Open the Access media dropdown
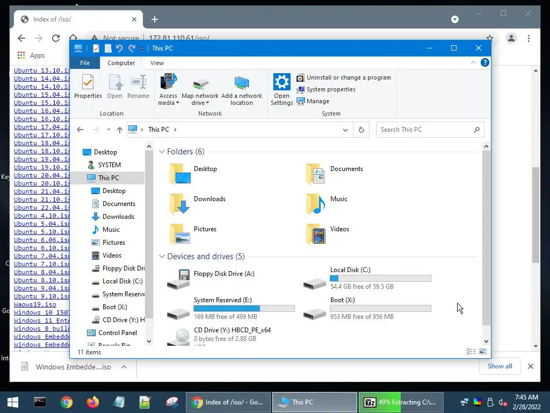Image resolution: width=550 pixels, height=413 pixels. (168, 90)
